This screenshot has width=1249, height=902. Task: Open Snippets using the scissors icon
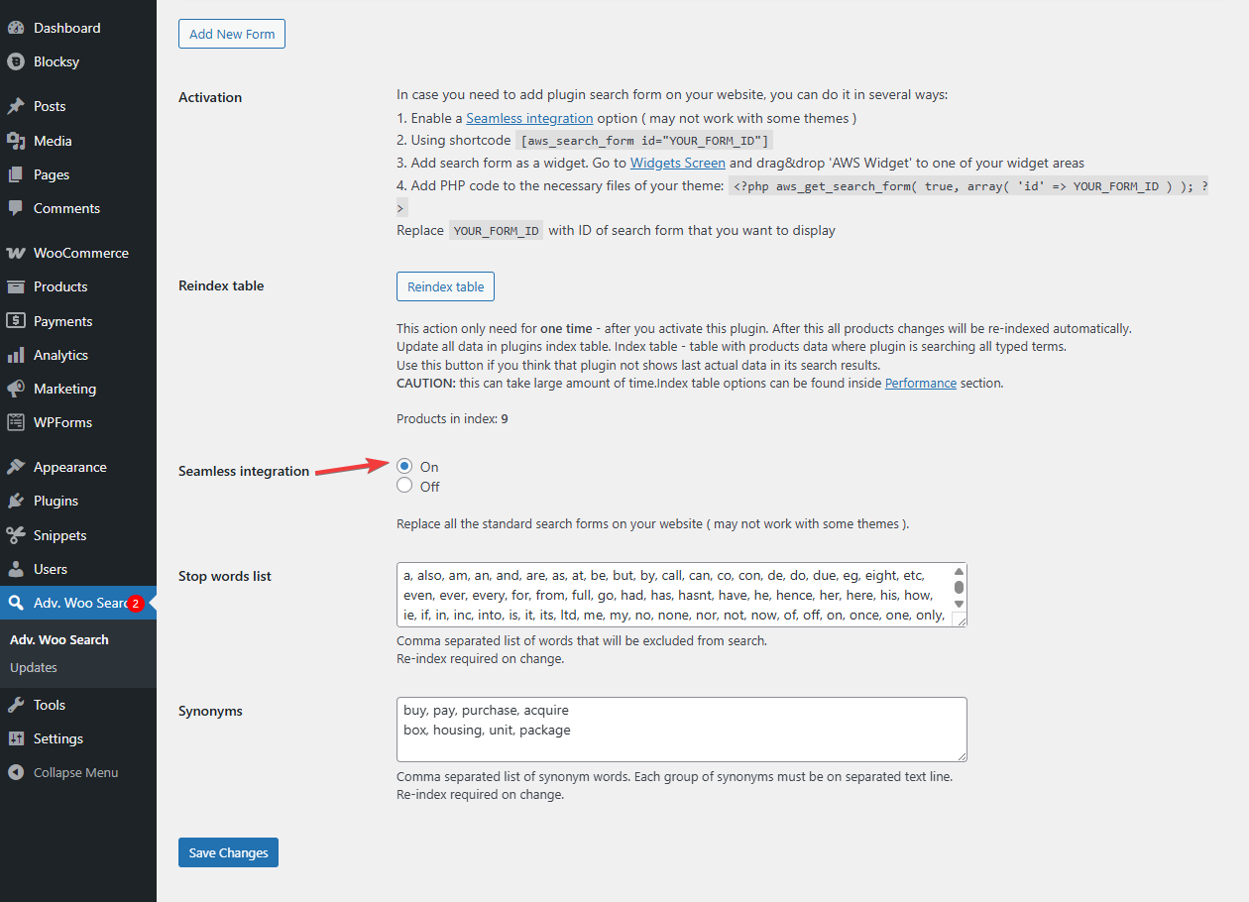pos(16,535)
